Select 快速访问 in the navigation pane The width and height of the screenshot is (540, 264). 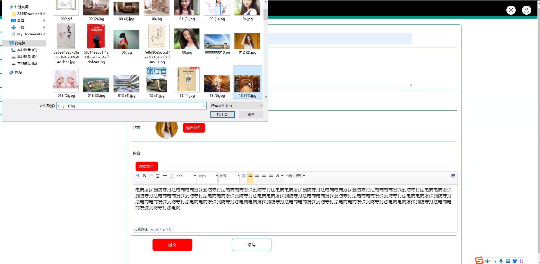point(22,7)
